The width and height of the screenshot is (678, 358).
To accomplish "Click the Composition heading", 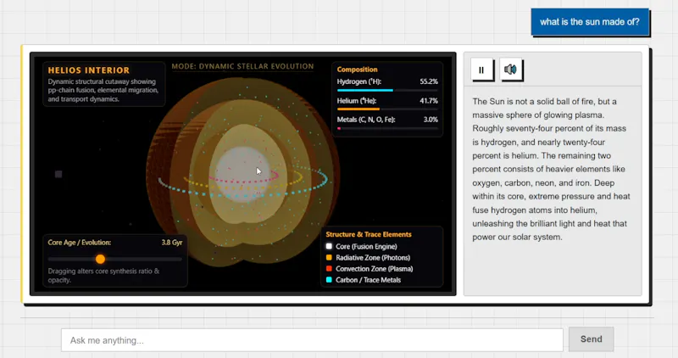I will (357, 70).
